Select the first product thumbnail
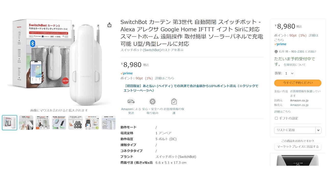Screen dimensions: 327x183 tap(9, 123)
